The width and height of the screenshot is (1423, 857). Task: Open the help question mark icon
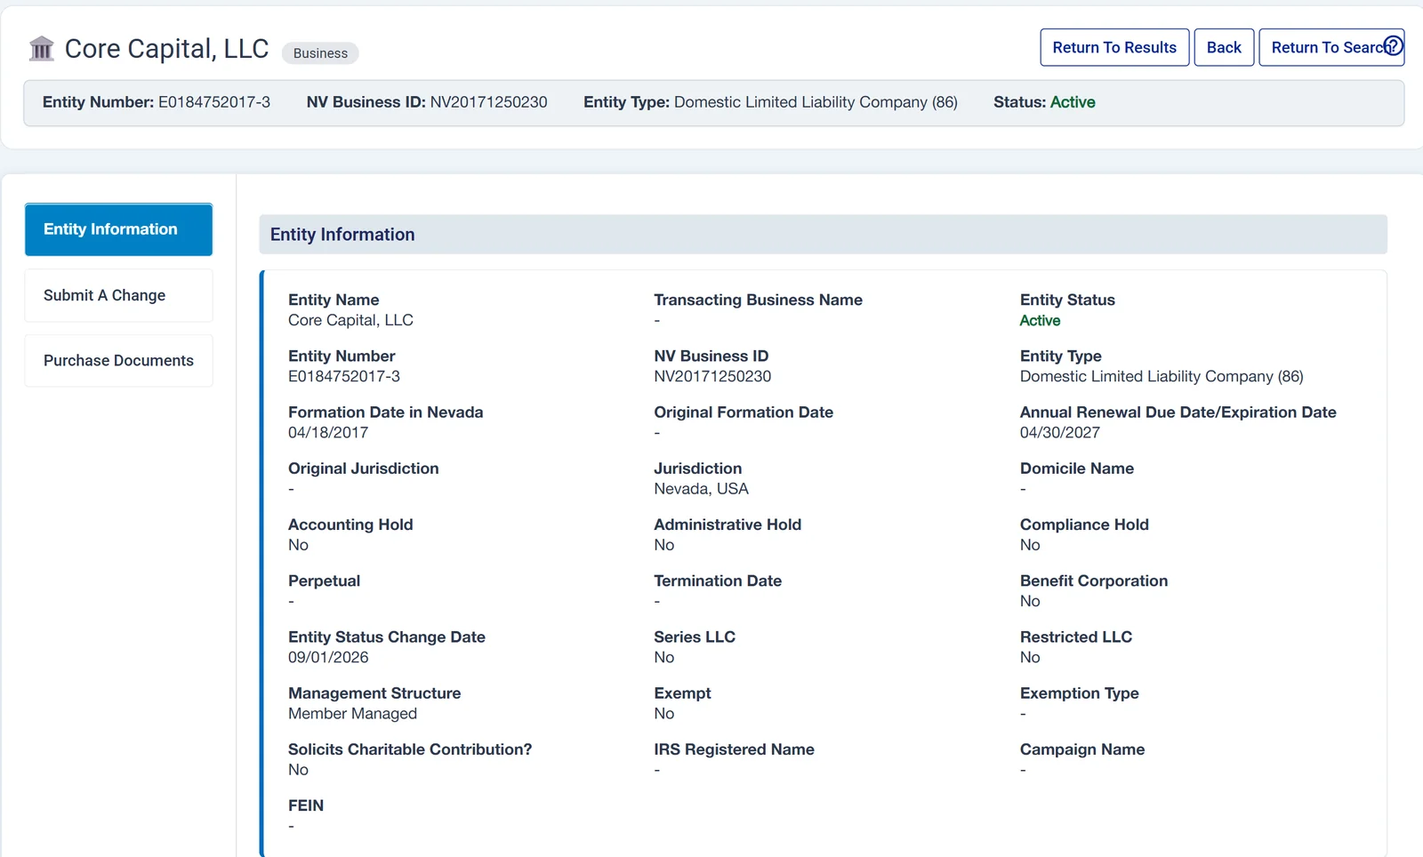click(1393, 45)
